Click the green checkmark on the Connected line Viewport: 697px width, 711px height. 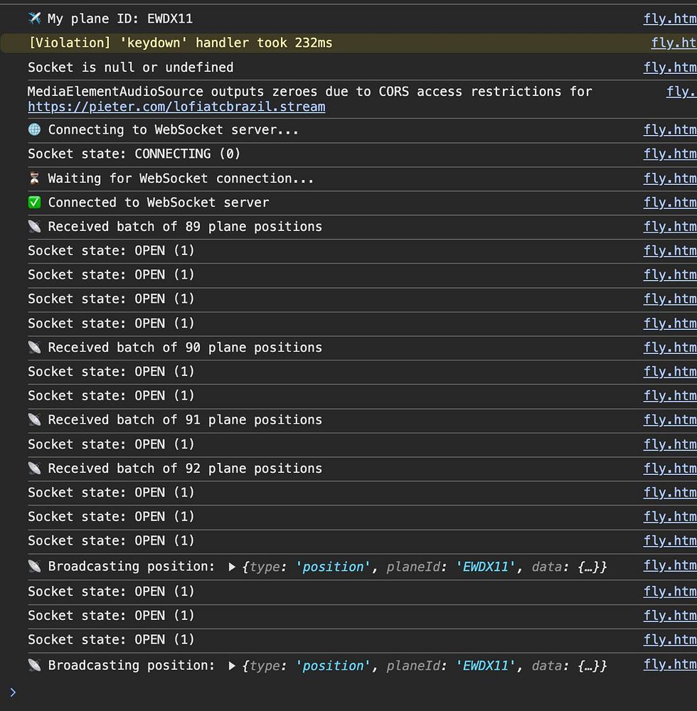pyautogui.click(x=35, y=203)
